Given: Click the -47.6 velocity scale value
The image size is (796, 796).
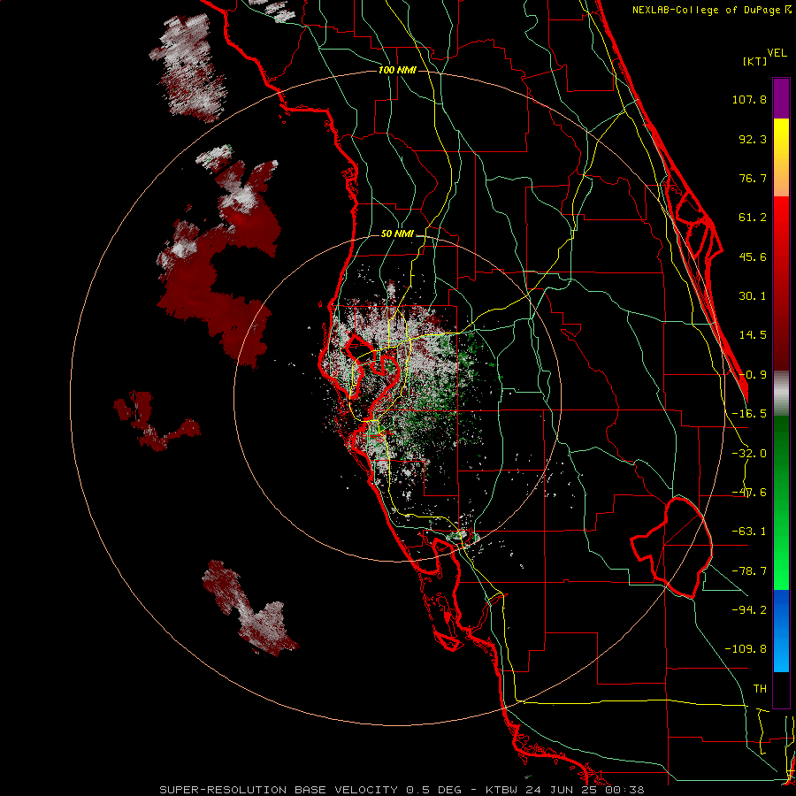Looking at the screenshot, I should click(x=749, y=493).
